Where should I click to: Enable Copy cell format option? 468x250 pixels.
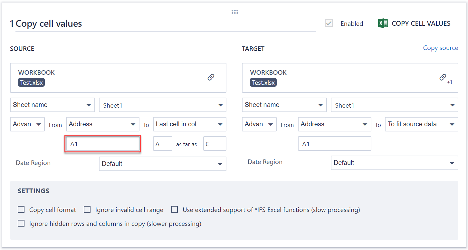click(x=21, y=210)
